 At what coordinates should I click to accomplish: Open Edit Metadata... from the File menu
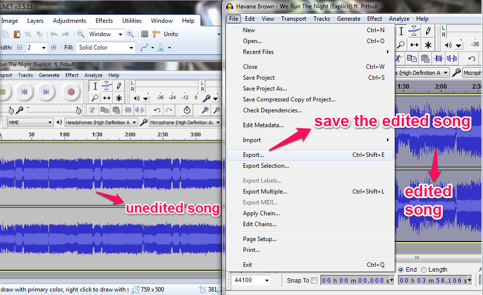point(310,125)
